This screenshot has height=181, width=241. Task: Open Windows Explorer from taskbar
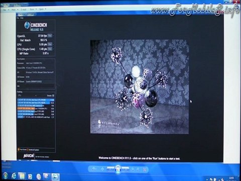pos(22,176)
